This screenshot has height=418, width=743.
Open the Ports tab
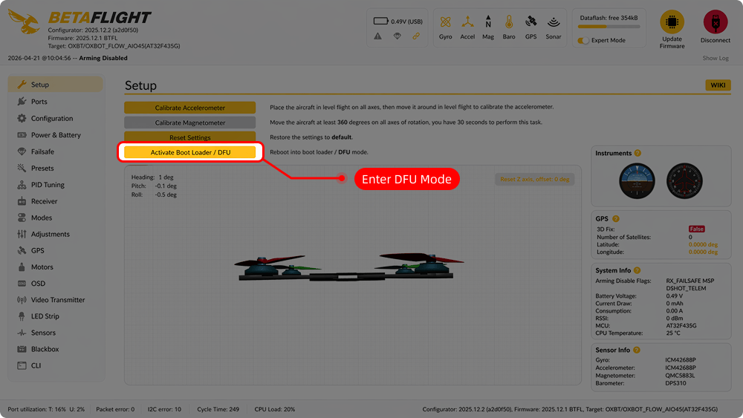click(x=39, y=102)
